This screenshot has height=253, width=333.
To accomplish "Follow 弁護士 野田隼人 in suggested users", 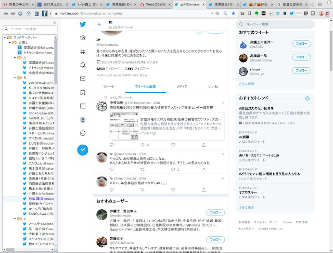I will pos(215,212).
